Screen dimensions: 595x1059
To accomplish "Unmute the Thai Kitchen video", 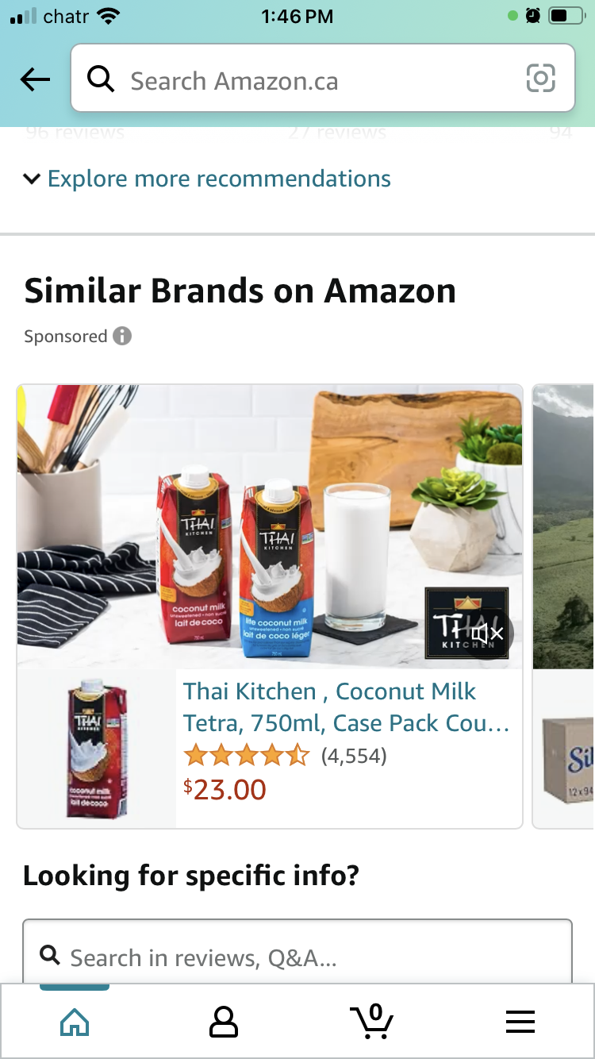I will 487,633.
